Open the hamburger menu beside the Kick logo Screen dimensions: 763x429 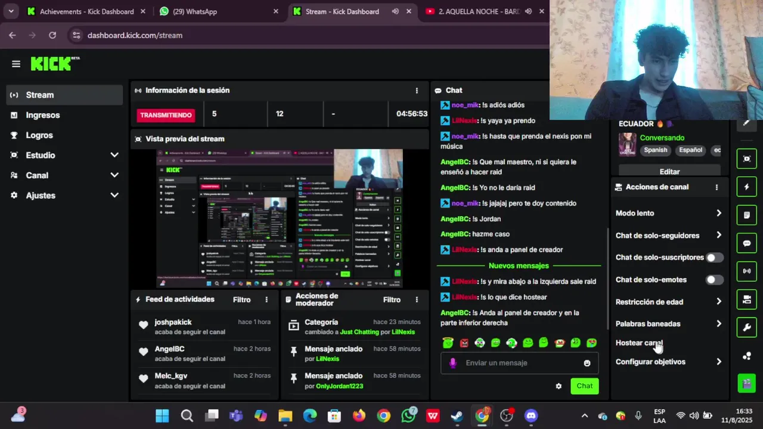[16, 64]
